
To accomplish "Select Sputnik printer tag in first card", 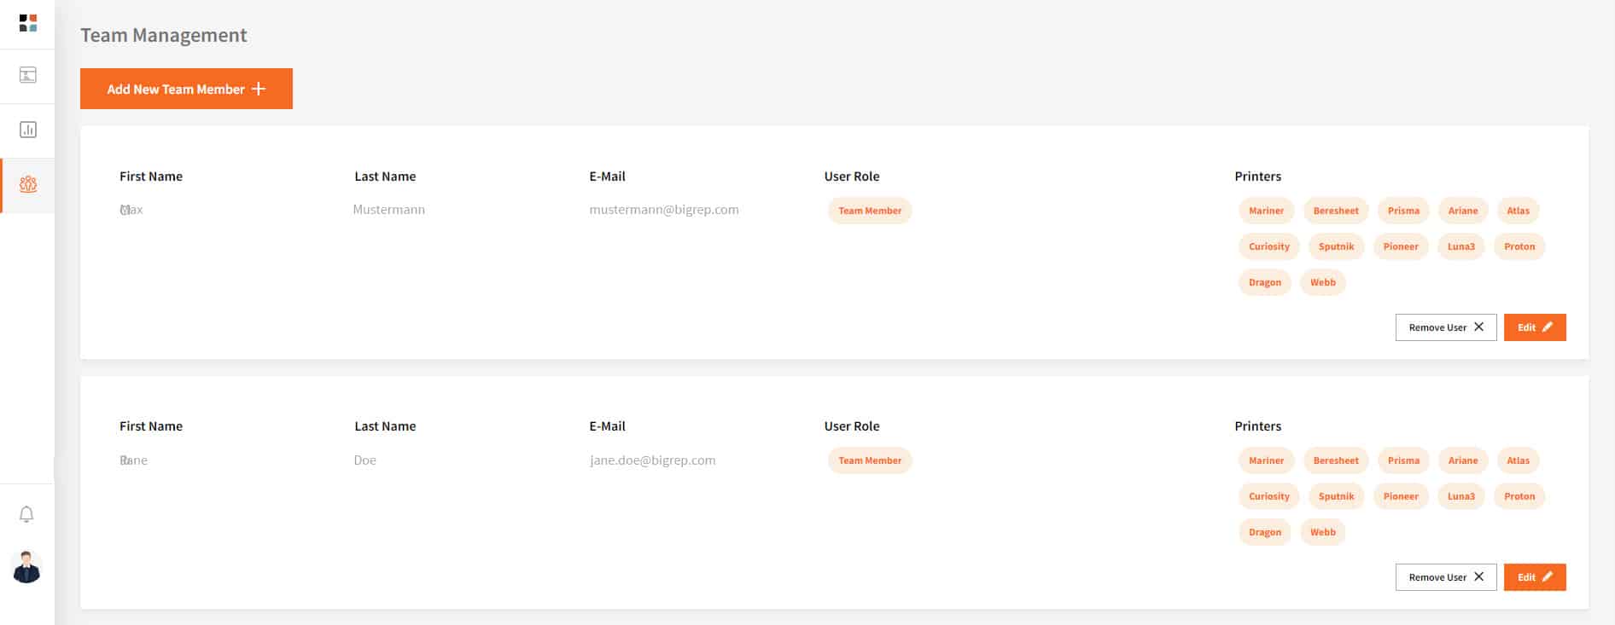I will (1336, 246).
